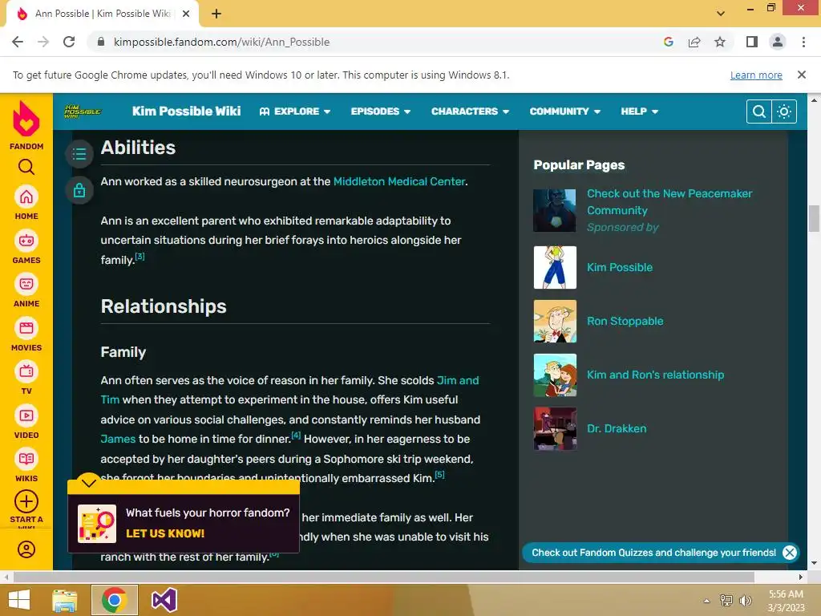
Task: Open the Movies section icon
Action: (x=26, y=328)
